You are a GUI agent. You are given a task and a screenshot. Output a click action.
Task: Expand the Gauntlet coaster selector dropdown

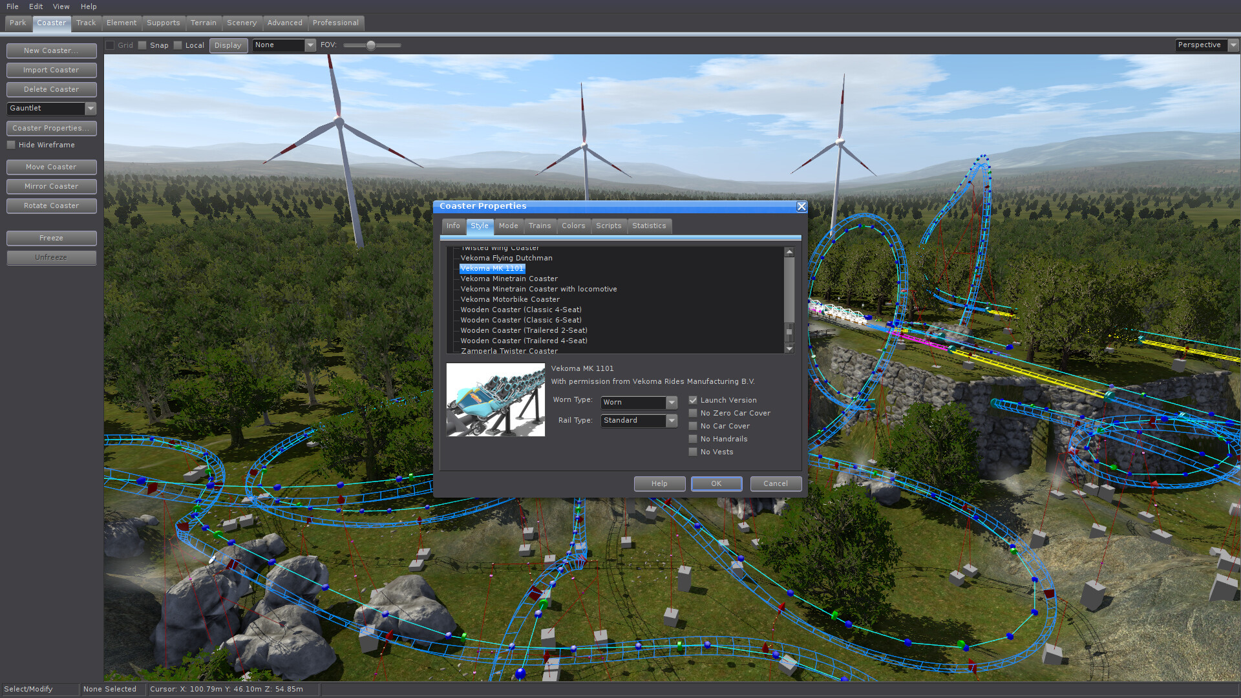[x=91, y=109]
